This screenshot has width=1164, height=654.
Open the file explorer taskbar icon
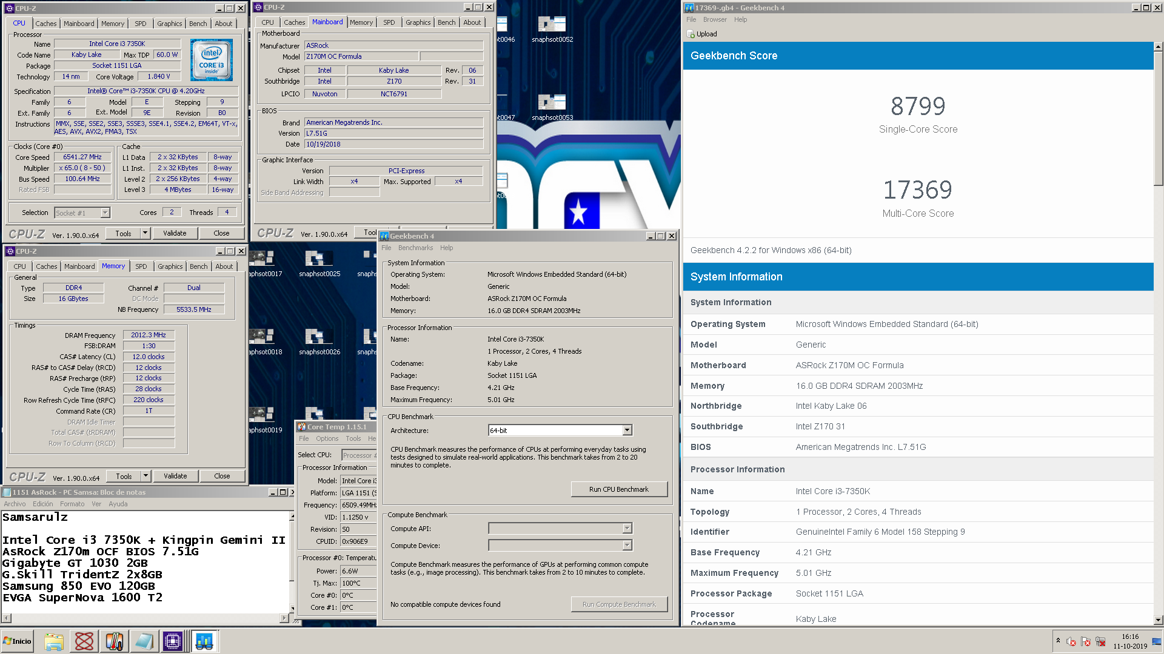coord(54,641)
